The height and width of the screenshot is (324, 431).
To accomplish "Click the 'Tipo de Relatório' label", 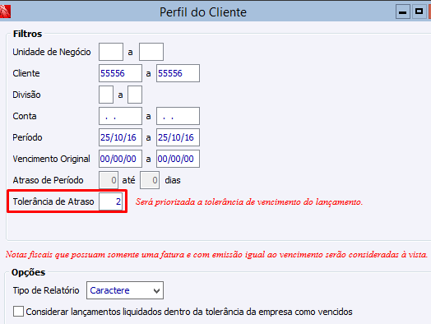I will pos(46,290).
